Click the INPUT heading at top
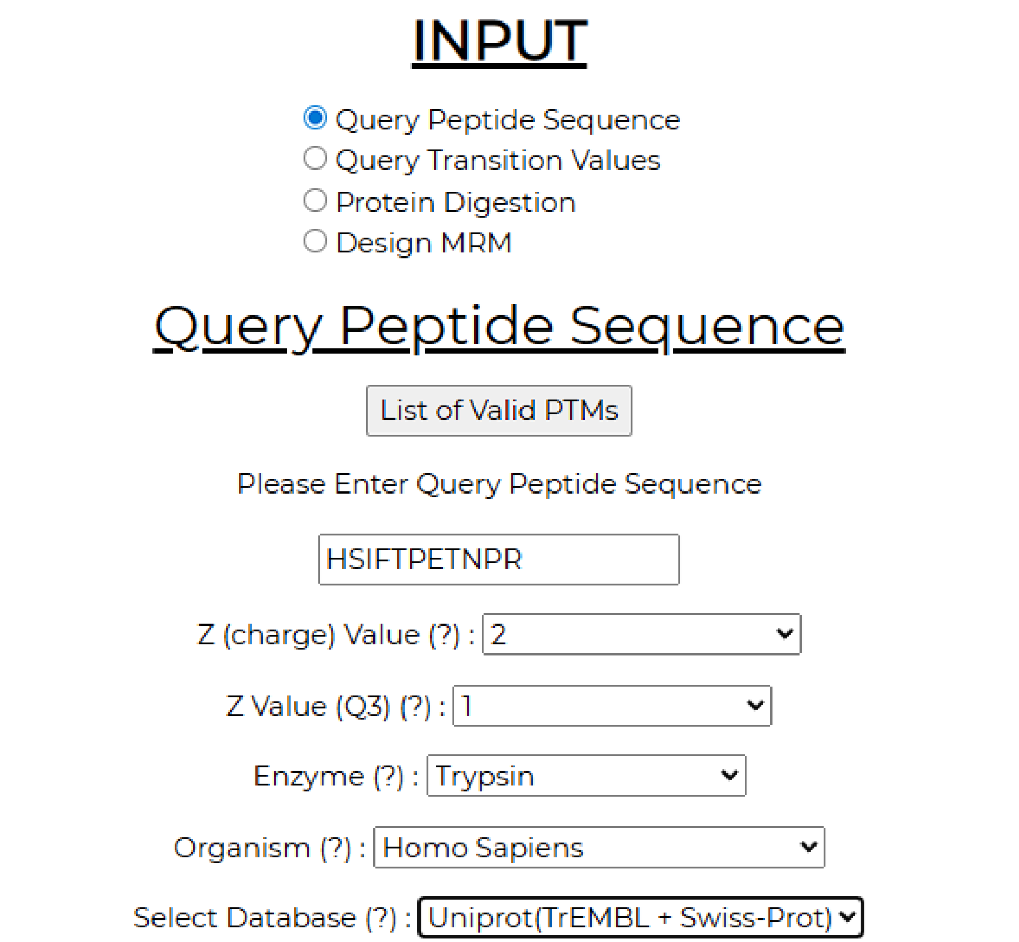This screenshot has width=1019, height=942. pos(499,40)
